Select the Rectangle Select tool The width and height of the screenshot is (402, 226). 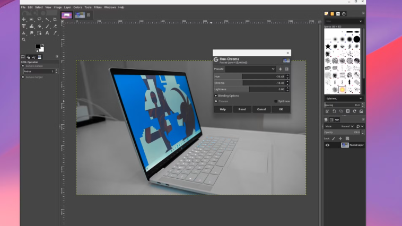point(31,19)
